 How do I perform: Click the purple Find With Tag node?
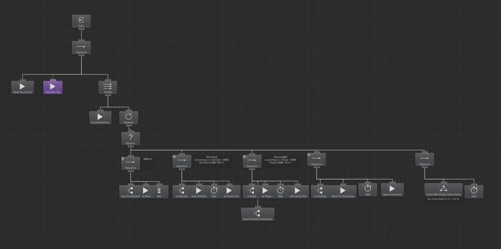53,87
